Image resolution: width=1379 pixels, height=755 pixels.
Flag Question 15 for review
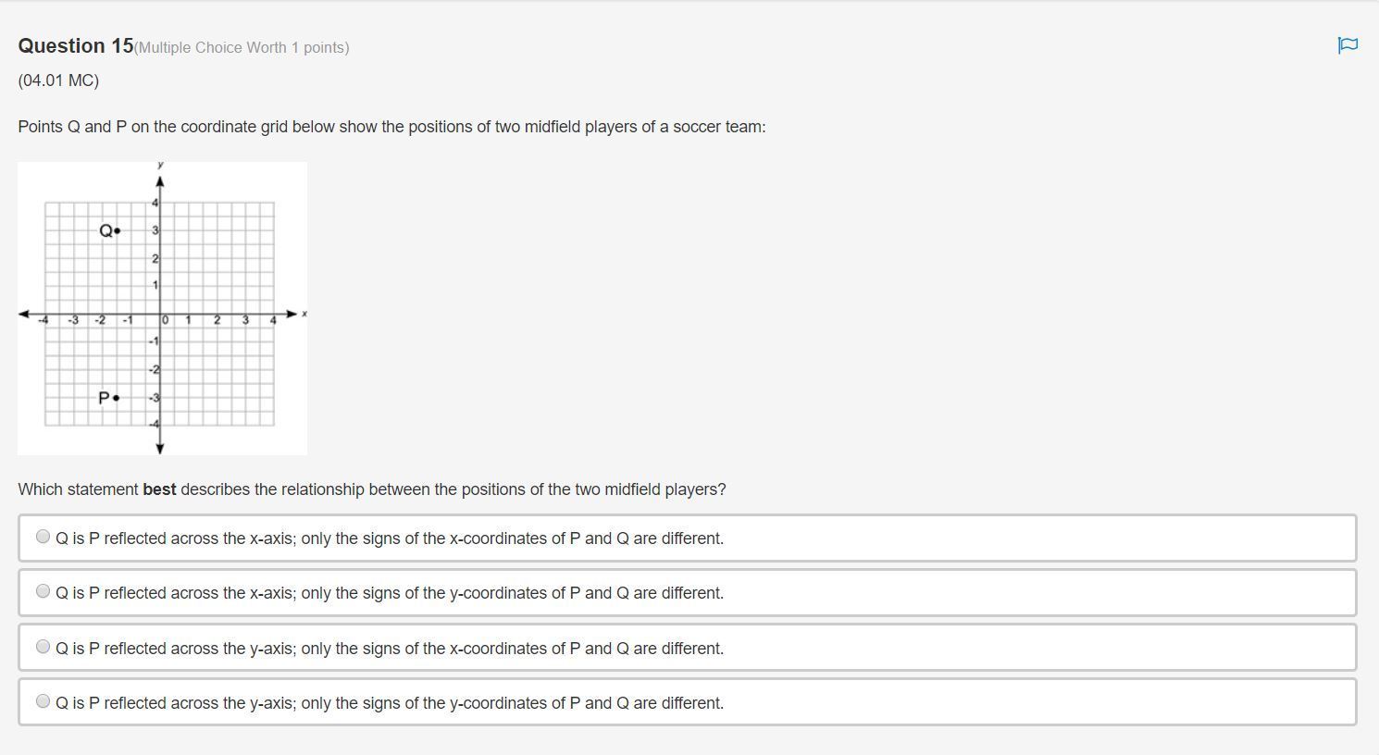point(1348,45)
